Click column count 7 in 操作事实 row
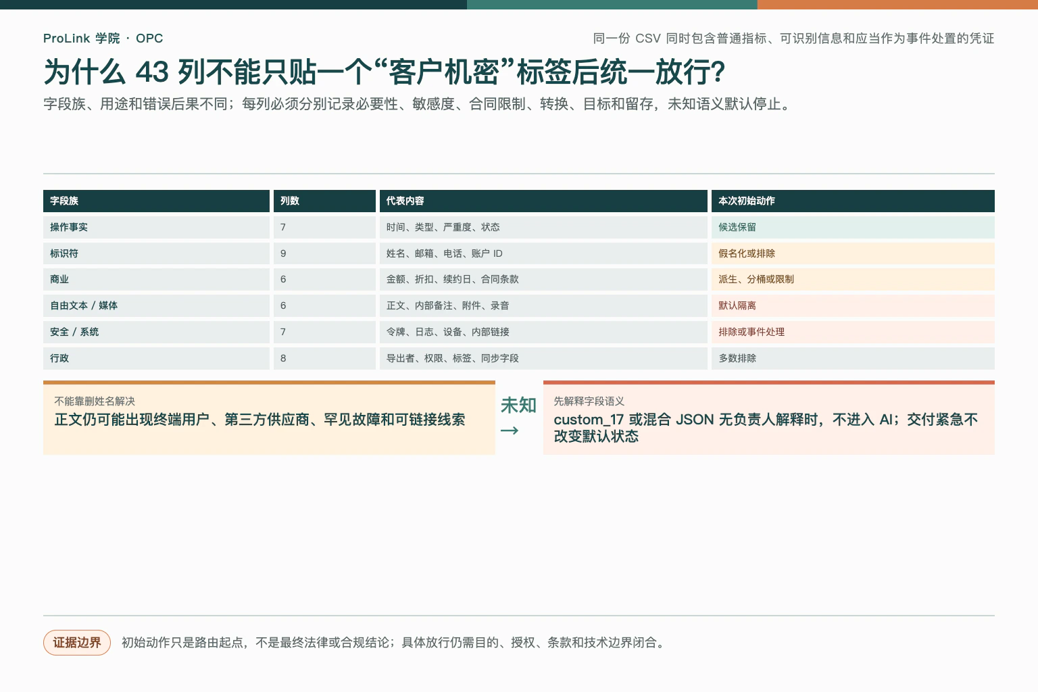The height and width of the screenshot is (692, 1038). click(x=324, y=227)
